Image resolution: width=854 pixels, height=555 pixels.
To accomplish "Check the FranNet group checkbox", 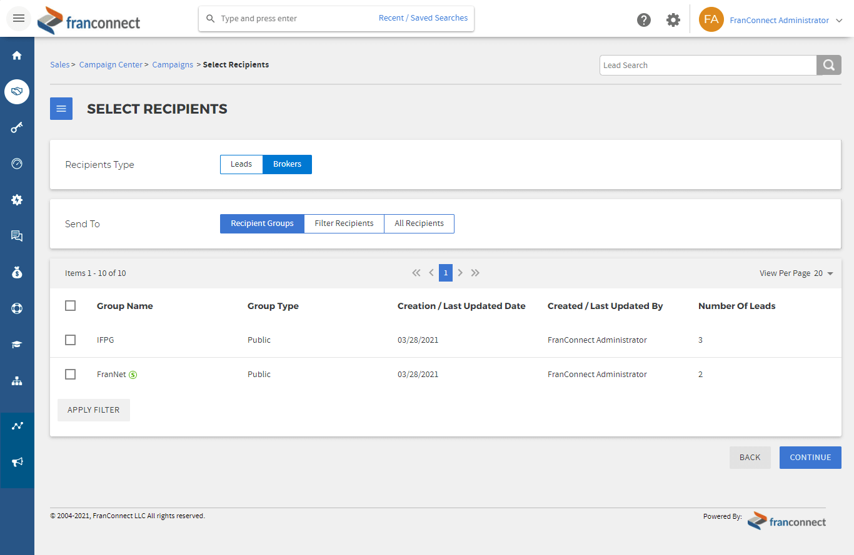I will pyautogui.click(x=70, y=375).
